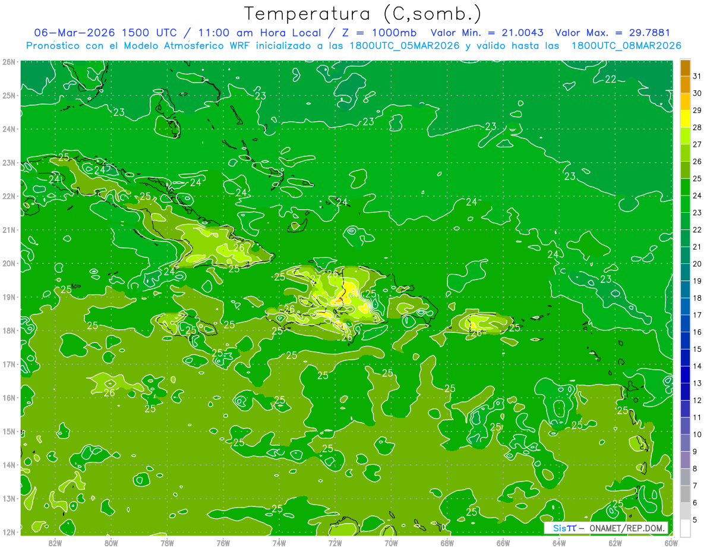Click the 72W longitude axis label
This screenshot has height=551, width=713.
335,543
